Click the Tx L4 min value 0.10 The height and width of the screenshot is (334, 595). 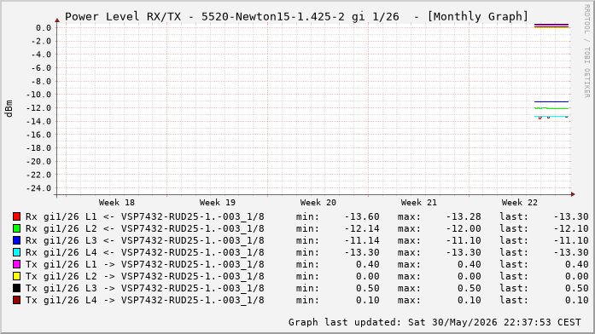coord(367,300)
